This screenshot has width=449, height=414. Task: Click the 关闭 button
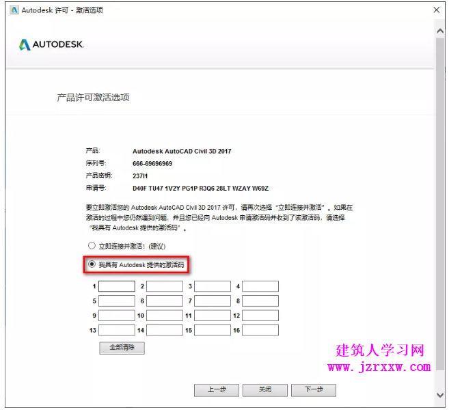pyautogui.click(x=265, y=390)
